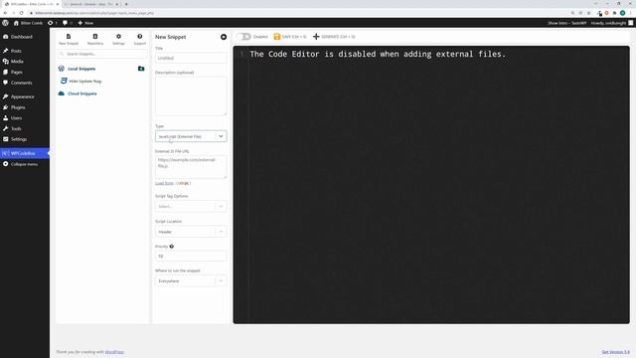This screenshot has width=636, height=358.
Task: Open the Script Tag Options select
Action: pyautogui.click(x=191, y=206)
